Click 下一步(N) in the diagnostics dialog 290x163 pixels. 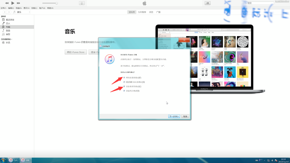[174, 116]
